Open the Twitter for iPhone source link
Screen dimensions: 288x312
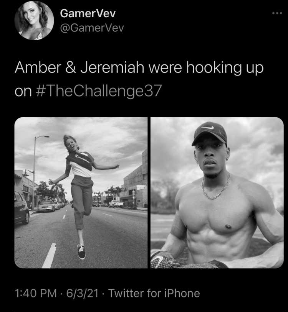(154, 293)
